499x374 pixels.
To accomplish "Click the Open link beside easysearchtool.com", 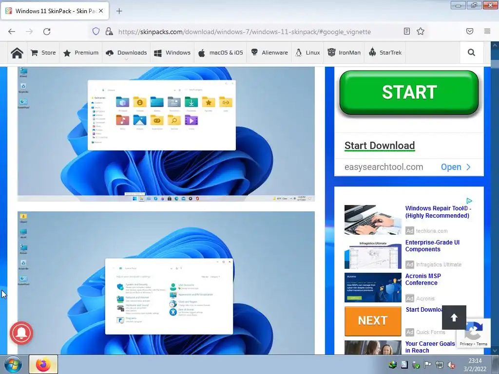I will pos(456,167).
